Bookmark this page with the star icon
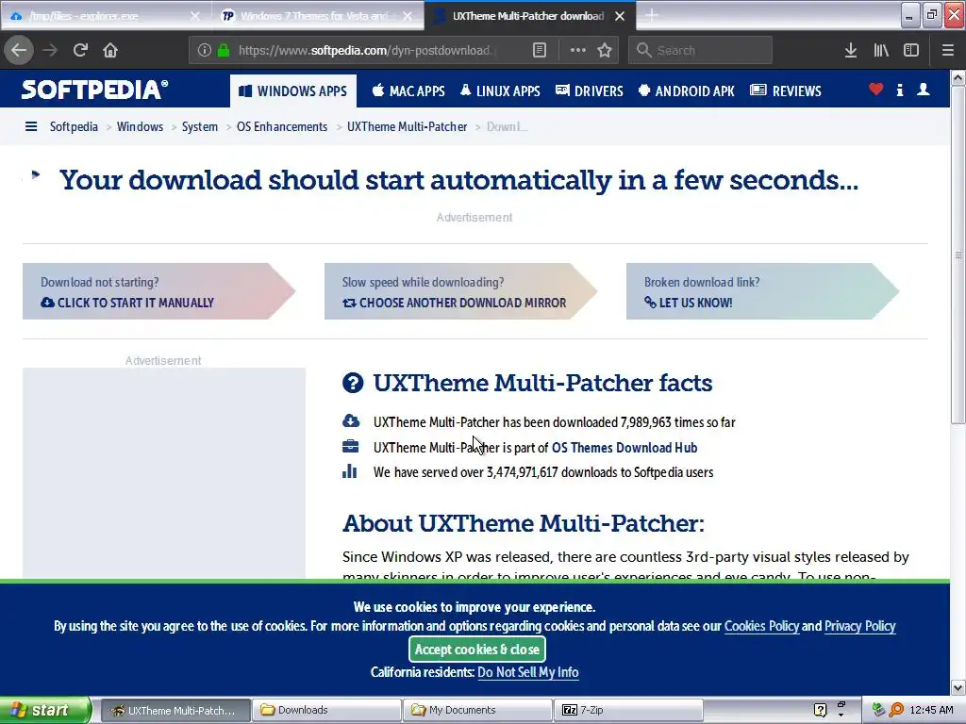 (x=605, y=51)
